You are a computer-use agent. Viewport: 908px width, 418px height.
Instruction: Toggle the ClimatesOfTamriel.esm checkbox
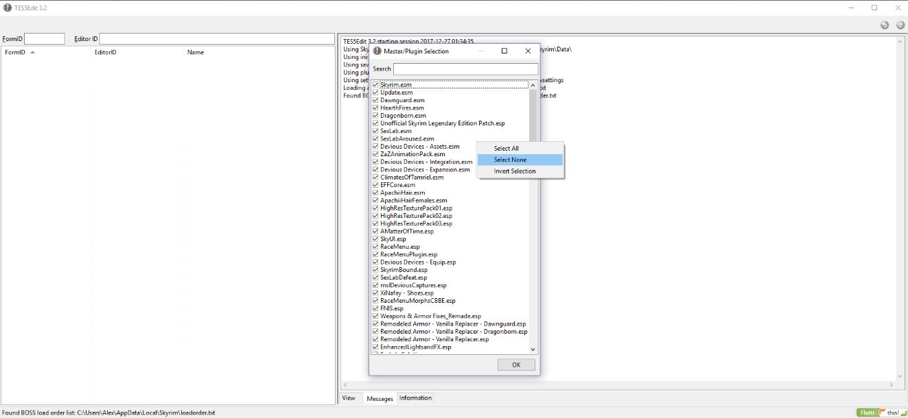(x=375, y=177)
